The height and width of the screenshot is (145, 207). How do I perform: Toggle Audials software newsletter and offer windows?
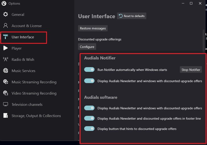(89, 108)
